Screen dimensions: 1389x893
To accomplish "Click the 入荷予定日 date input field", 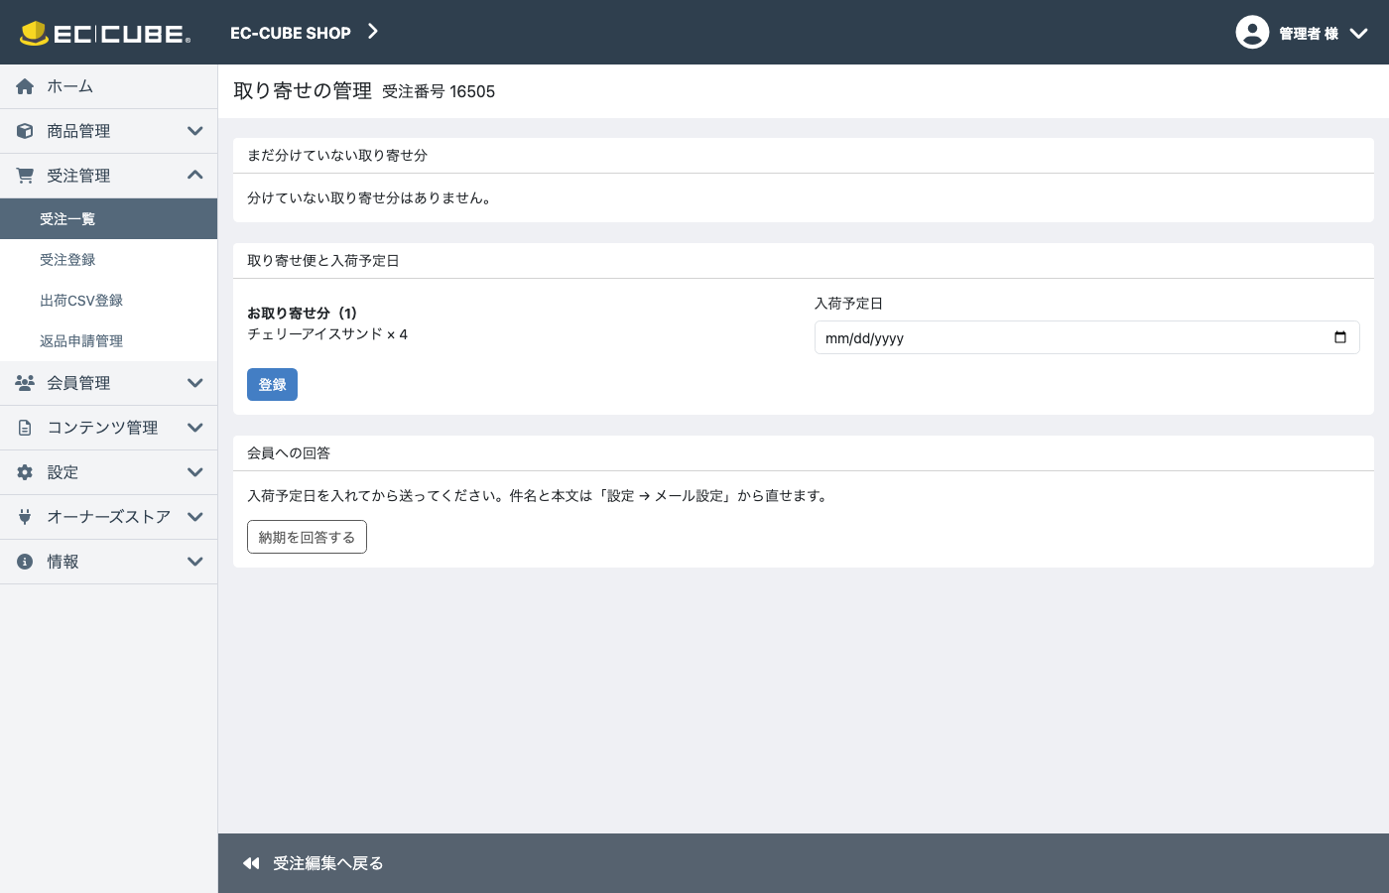I will (1086, 337).
